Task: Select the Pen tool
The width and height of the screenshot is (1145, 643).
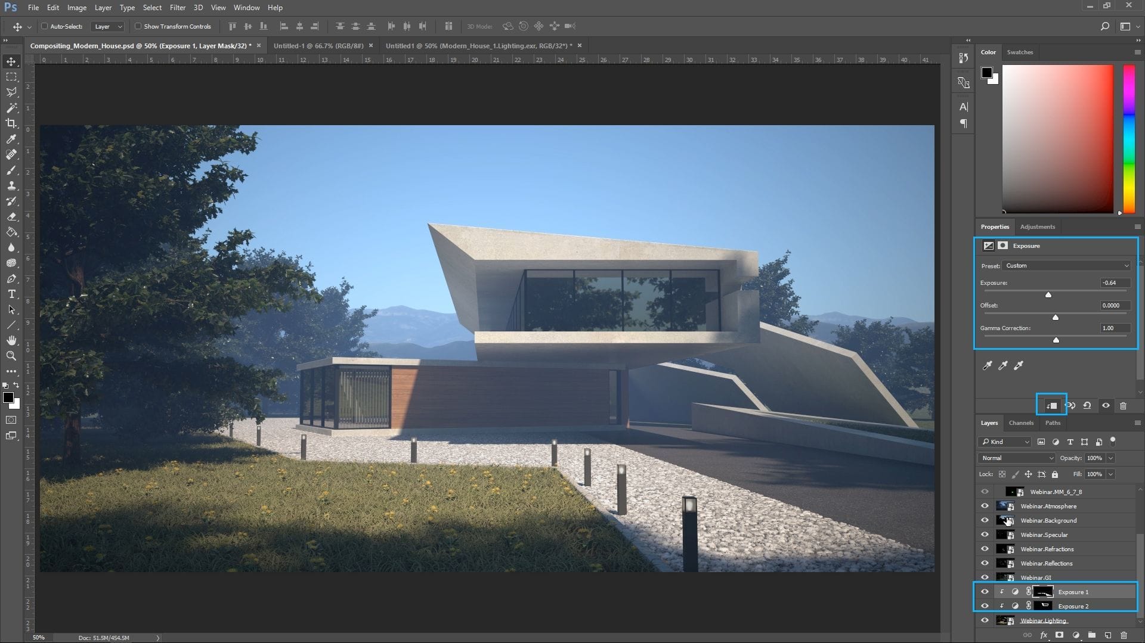Action: coord(11,278)
